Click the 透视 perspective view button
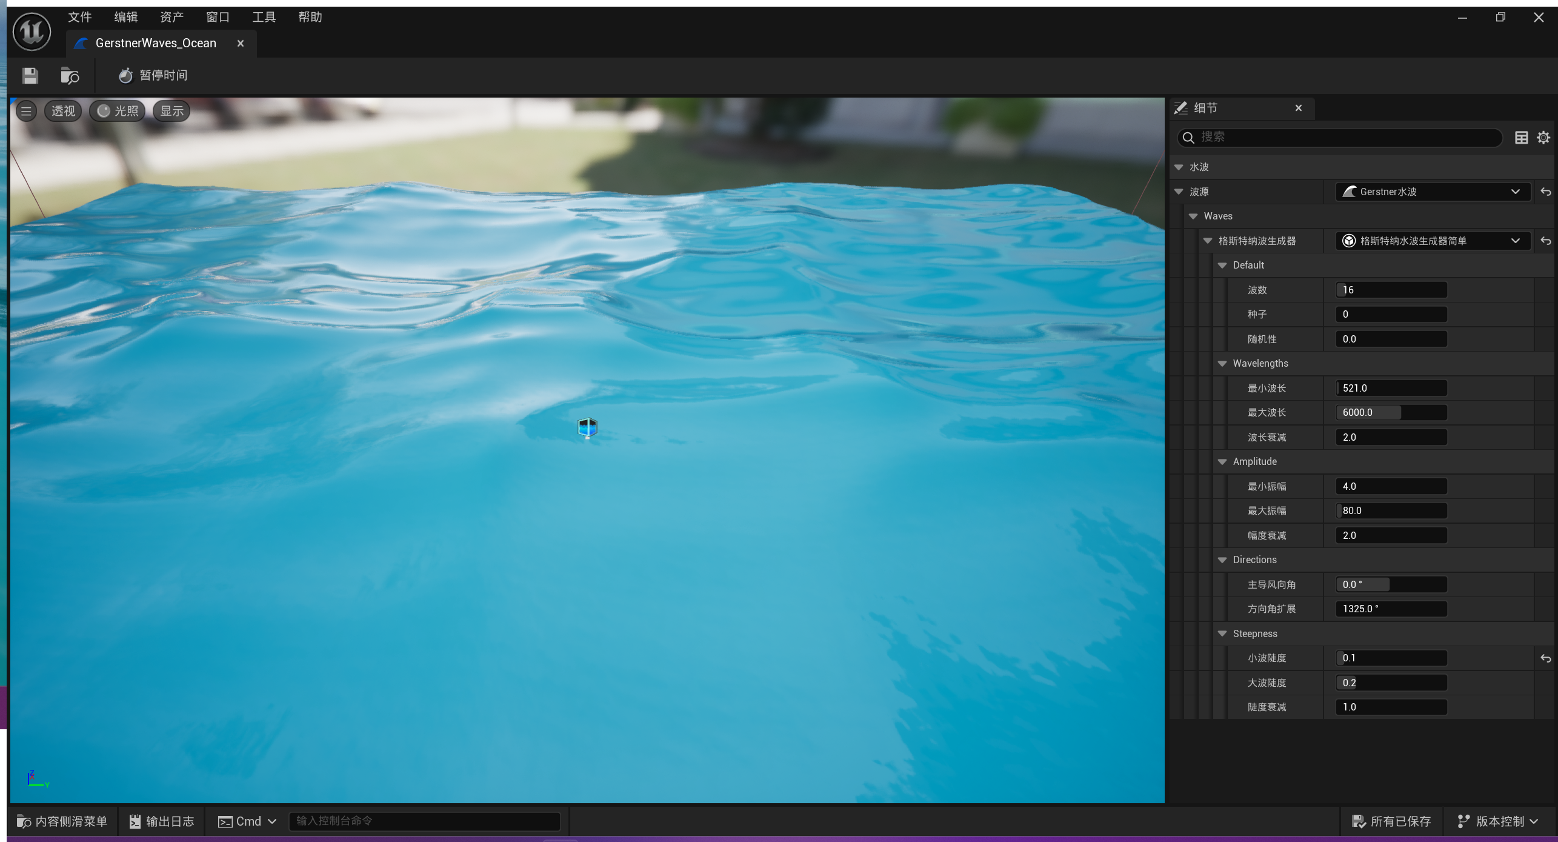 pos(63,111)
